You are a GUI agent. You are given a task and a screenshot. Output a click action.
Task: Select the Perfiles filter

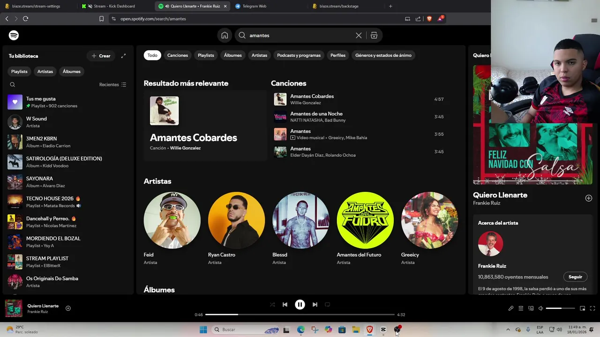[x=338, y=55]
